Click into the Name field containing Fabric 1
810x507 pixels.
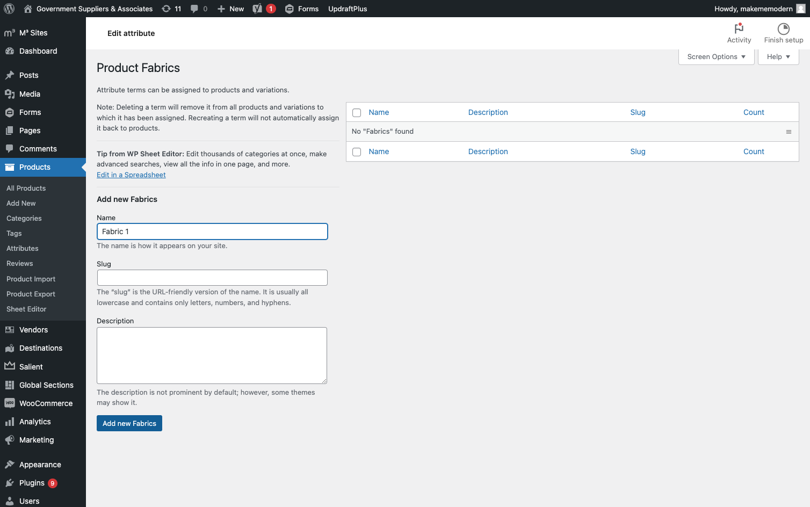[x=212, y=231]
